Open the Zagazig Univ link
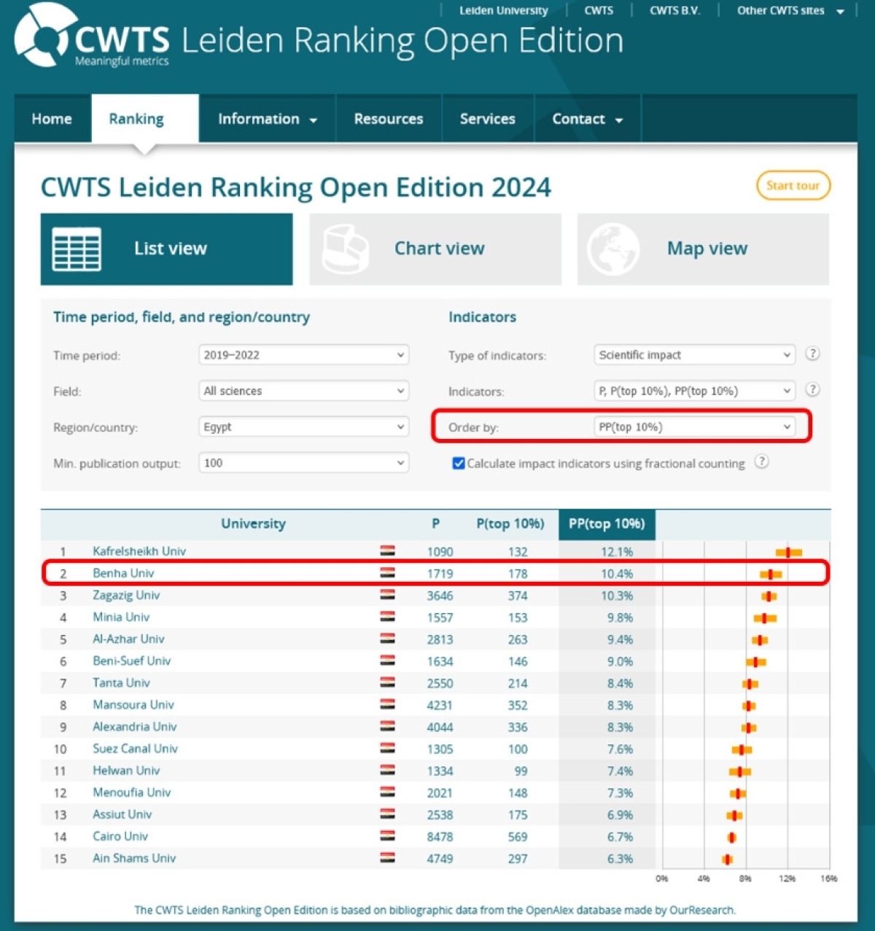 [126, 595]
